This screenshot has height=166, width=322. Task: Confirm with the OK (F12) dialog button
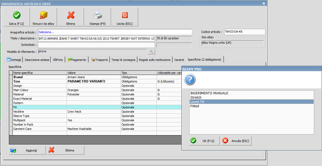[x=204, y=141]
